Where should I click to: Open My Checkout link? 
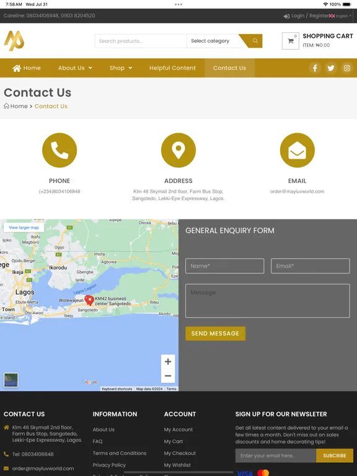[180, 453]
